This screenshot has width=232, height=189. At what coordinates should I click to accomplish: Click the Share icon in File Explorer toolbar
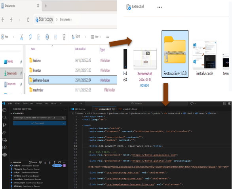[55, 37]
